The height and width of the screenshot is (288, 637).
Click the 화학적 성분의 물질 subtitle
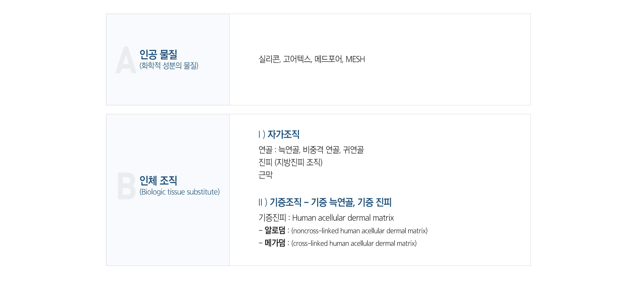(169, 66)
